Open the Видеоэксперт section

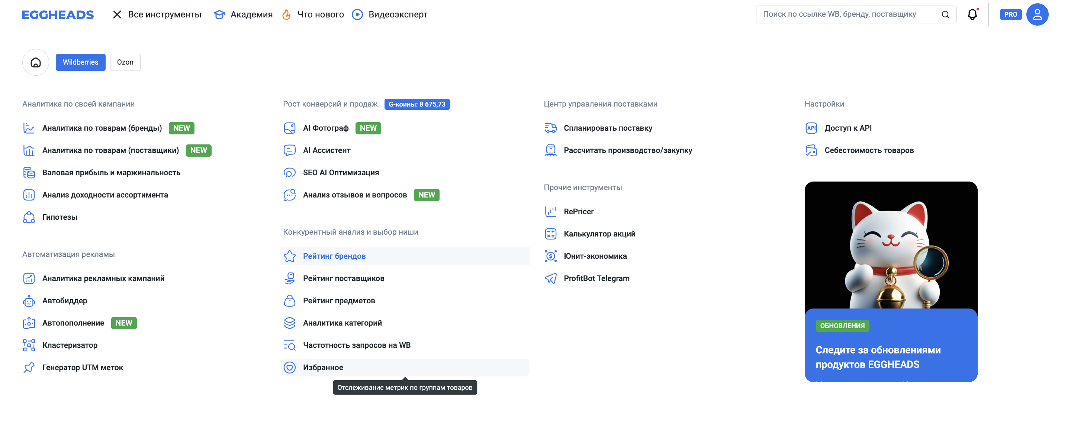pos(390,14)
